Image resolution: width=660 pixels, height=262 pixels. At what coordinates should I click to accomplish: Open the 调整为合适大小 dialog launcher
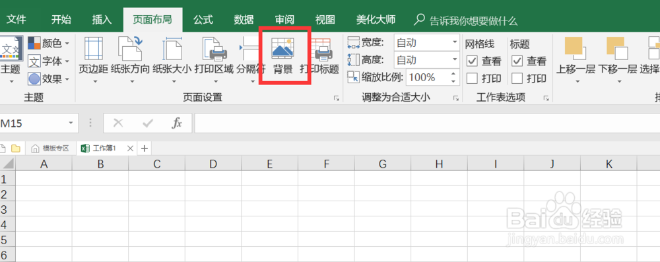click(456, 98)
